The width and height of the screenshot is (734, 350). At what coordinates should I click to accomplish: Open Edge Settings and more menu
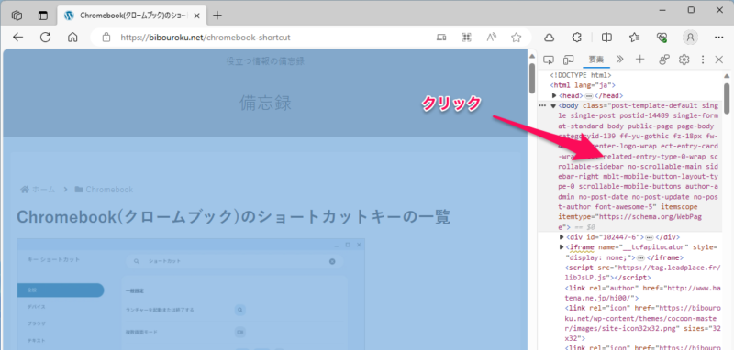(x=719, y=38)
